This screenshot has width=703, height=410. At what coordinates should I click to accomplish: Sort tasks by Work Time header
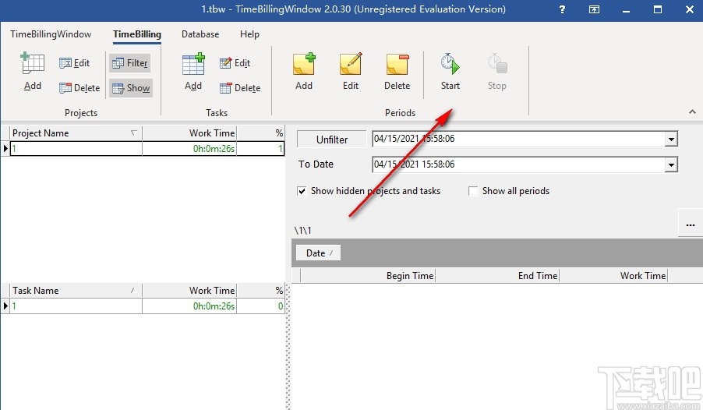point(189,291)
